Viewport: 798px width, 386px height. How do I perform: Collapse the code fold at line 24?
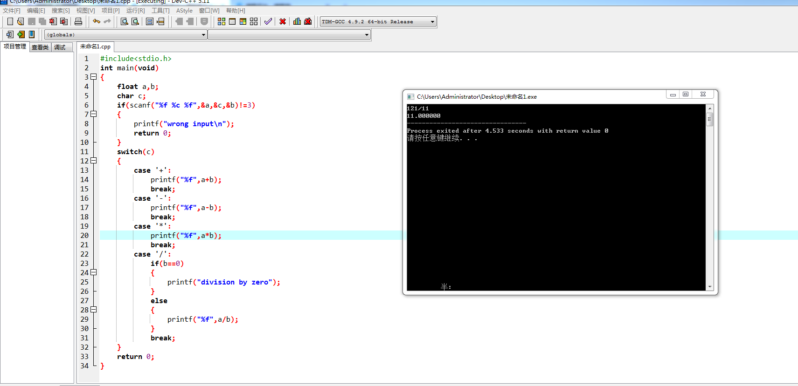click(94, 272)
